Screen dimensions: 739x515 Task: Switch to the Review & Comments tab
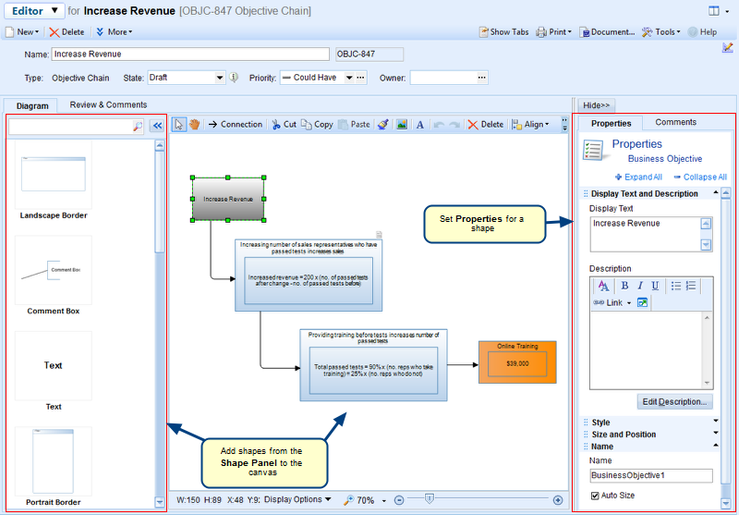(x=108, y=105)
